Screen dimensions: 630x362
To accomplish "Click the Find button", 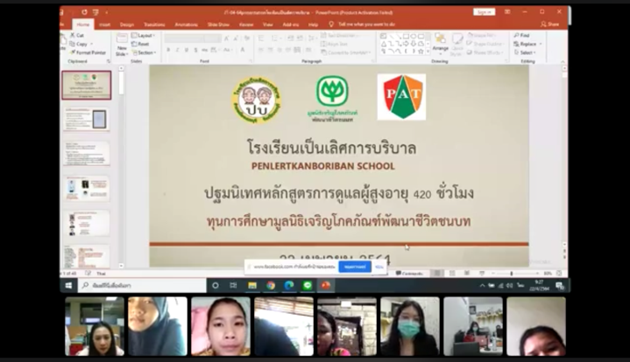I will coord(522,35).
